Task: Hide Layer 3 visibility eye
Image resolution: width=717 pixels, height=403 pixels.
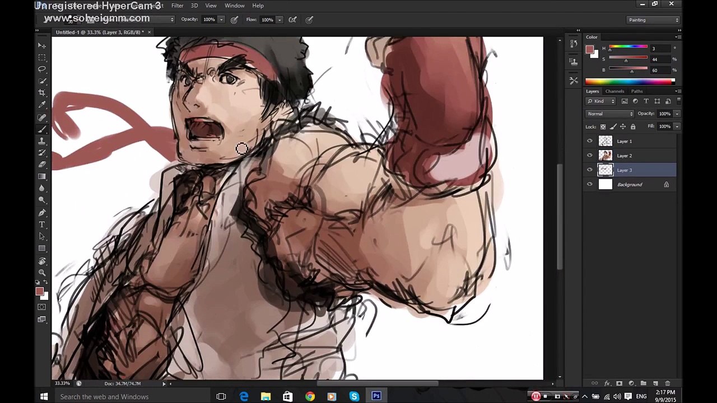Action: click(x=589, y=170)
